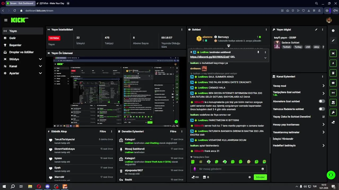The width and height of the screenshot is (339, 190).
Task: Open Filtre in Denetim Eylemleri panel
Action: click(173, 131)
